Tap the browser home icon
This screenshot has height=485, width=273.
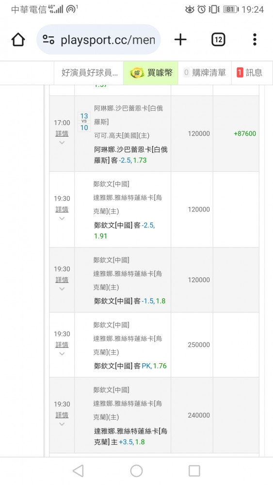(x=18, y=40)
